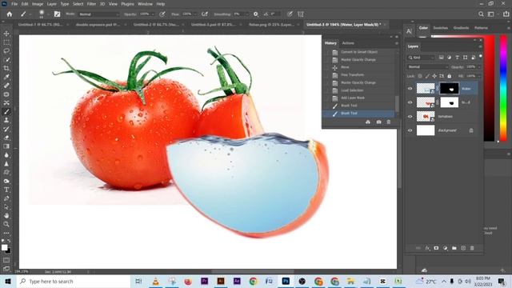
Task: Select the Brush tool in left toolbar
Action: pyautogui.click(x=6, y=112)
